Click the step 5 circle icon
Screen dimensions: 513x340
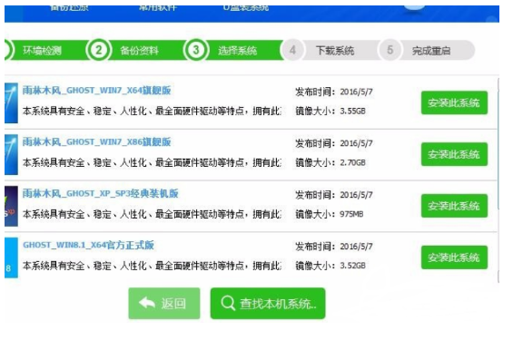pyautogui.click(x=390, y=50)
